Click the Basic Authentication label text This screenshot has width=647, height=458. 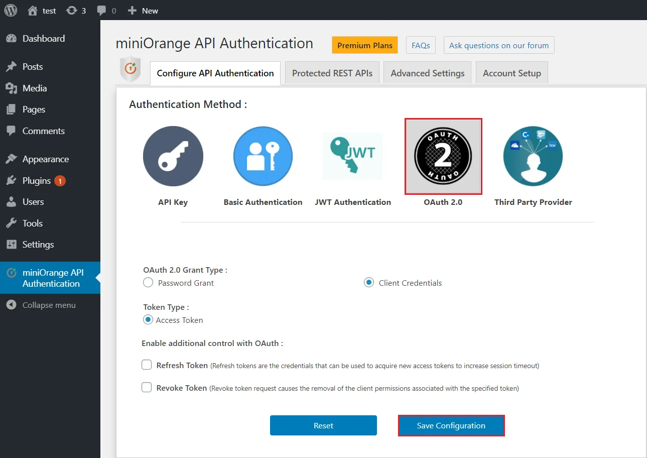click(263, 202)
